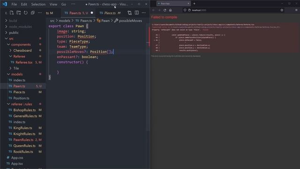Click the 'Failed to compile' heading
Screen dimensions: 300x169
[x=164, y=17]
